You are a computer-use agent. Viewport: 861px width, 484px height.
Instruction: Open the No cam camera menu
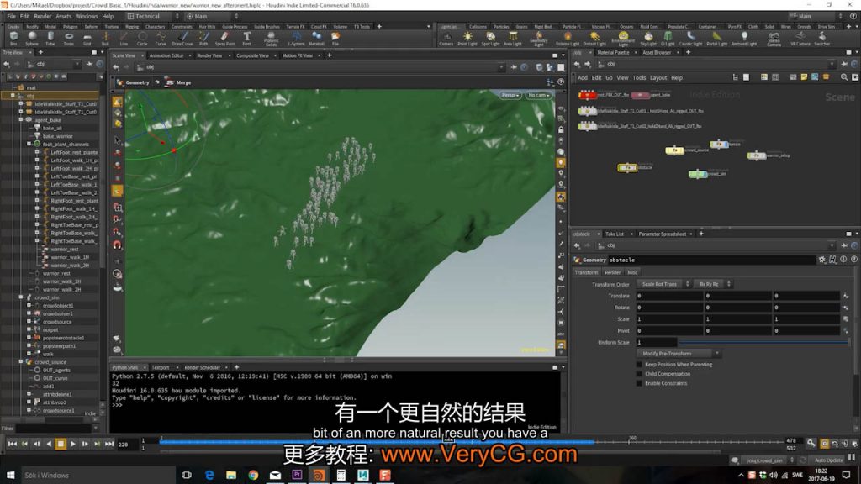point(538,95)
